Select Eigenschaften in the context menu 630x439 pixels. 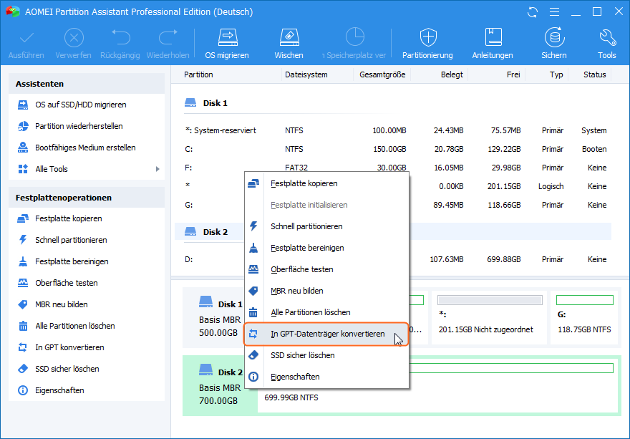295,377
